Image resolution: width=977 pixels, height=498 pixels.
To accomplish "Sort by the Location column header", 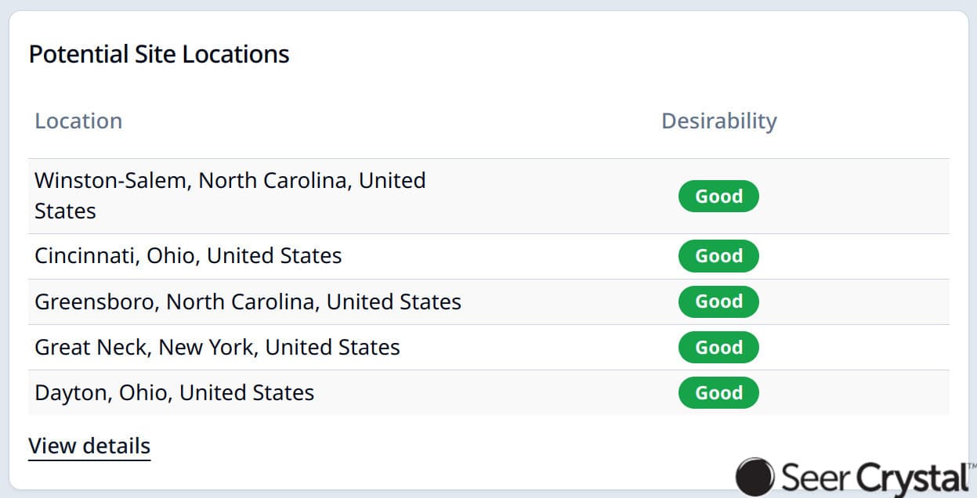I will coord(78,121).
